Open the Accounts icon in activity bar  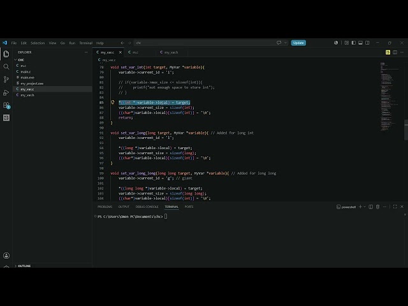pyautogui.click(x=6, y=256)
